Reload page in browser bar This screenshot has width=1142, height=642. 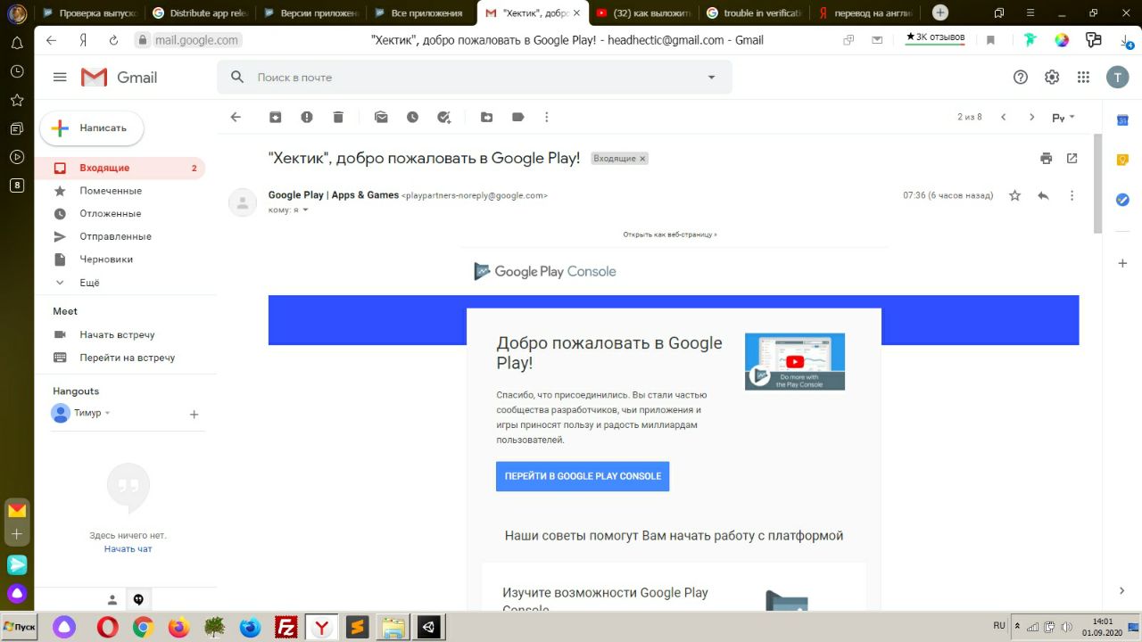pyautogui.click(x=113, y=40)
